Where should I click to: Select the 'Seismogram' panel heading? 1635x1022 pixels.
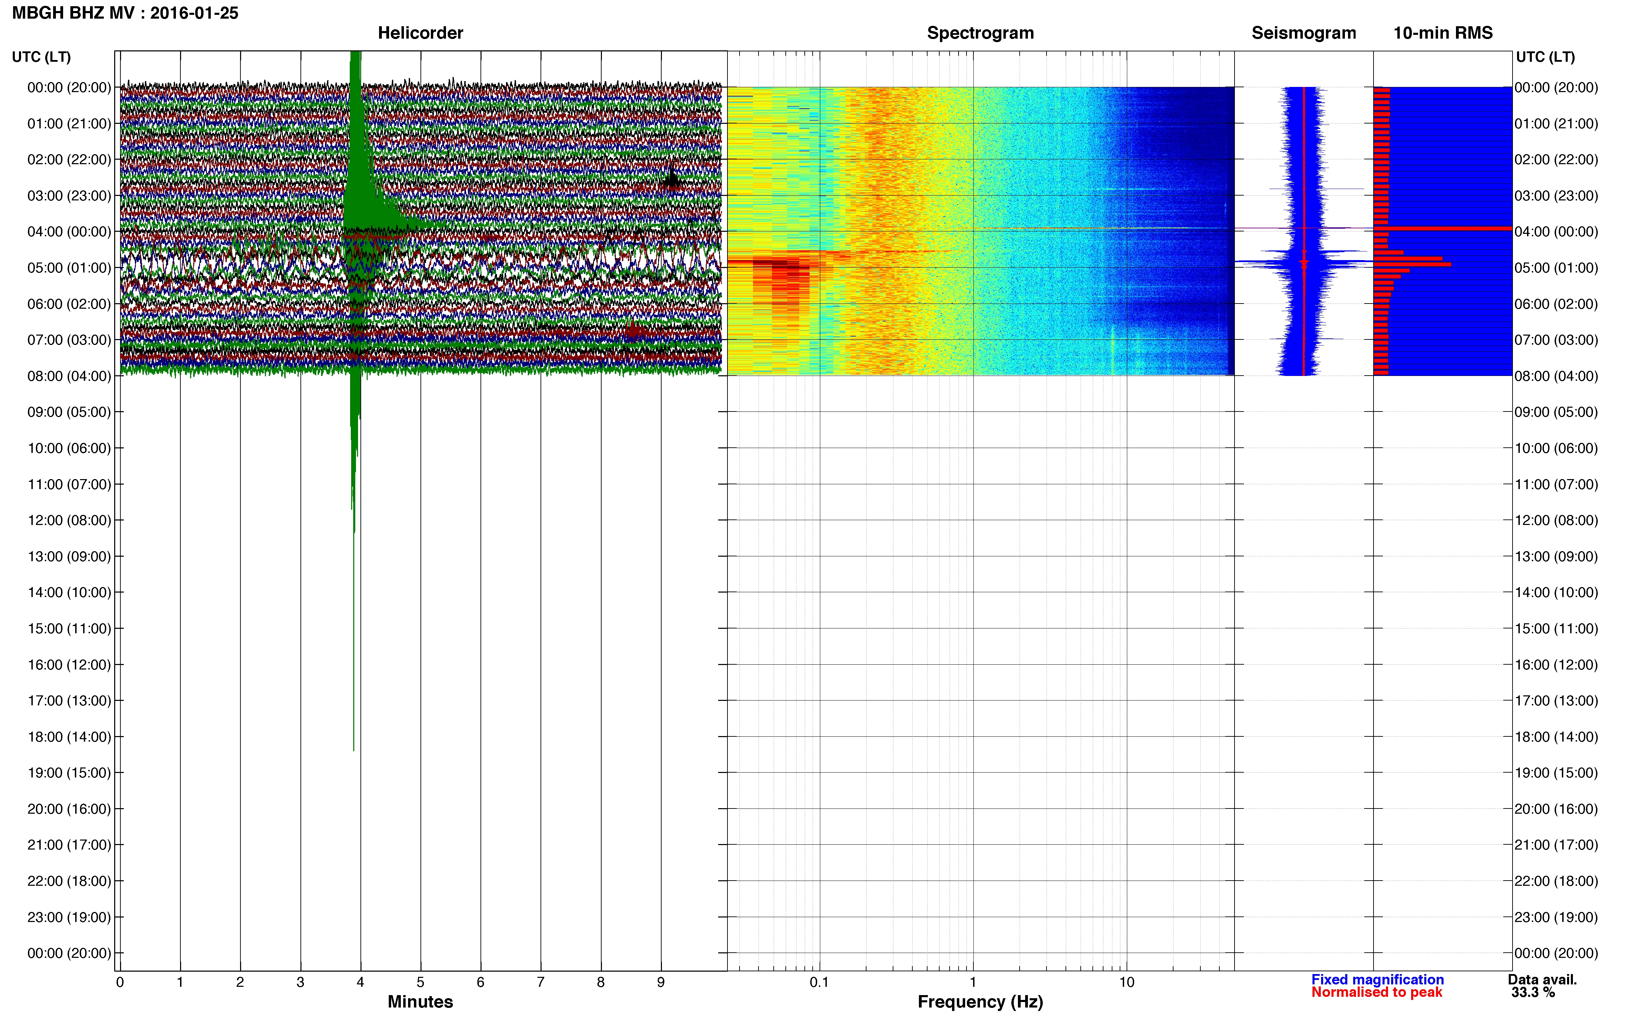tap(1304, 32)
